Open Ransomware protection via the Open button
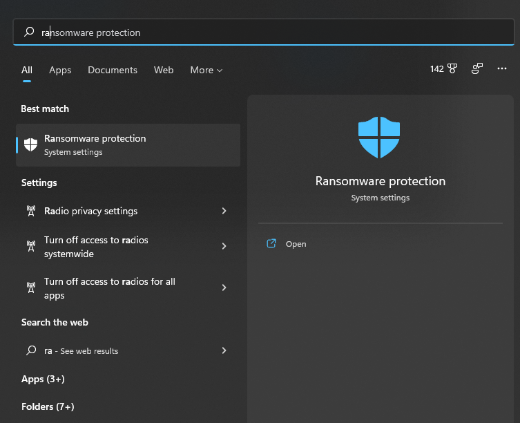The height and width of the screenshot is (423, 520). [x=296, y=244]
